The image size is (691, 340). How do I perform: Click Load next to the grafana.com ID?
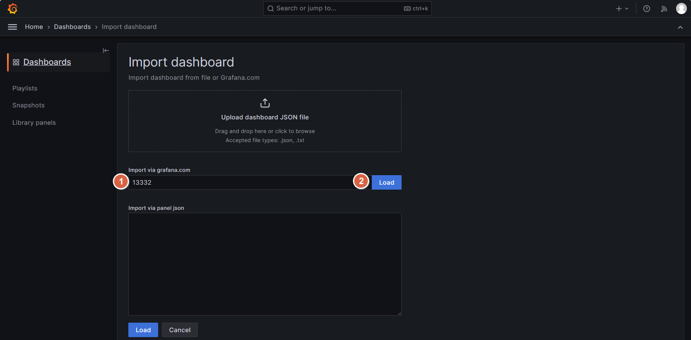pos(387,183)
